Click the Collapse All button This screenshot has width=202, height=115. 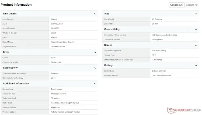[x=176, y=5]
